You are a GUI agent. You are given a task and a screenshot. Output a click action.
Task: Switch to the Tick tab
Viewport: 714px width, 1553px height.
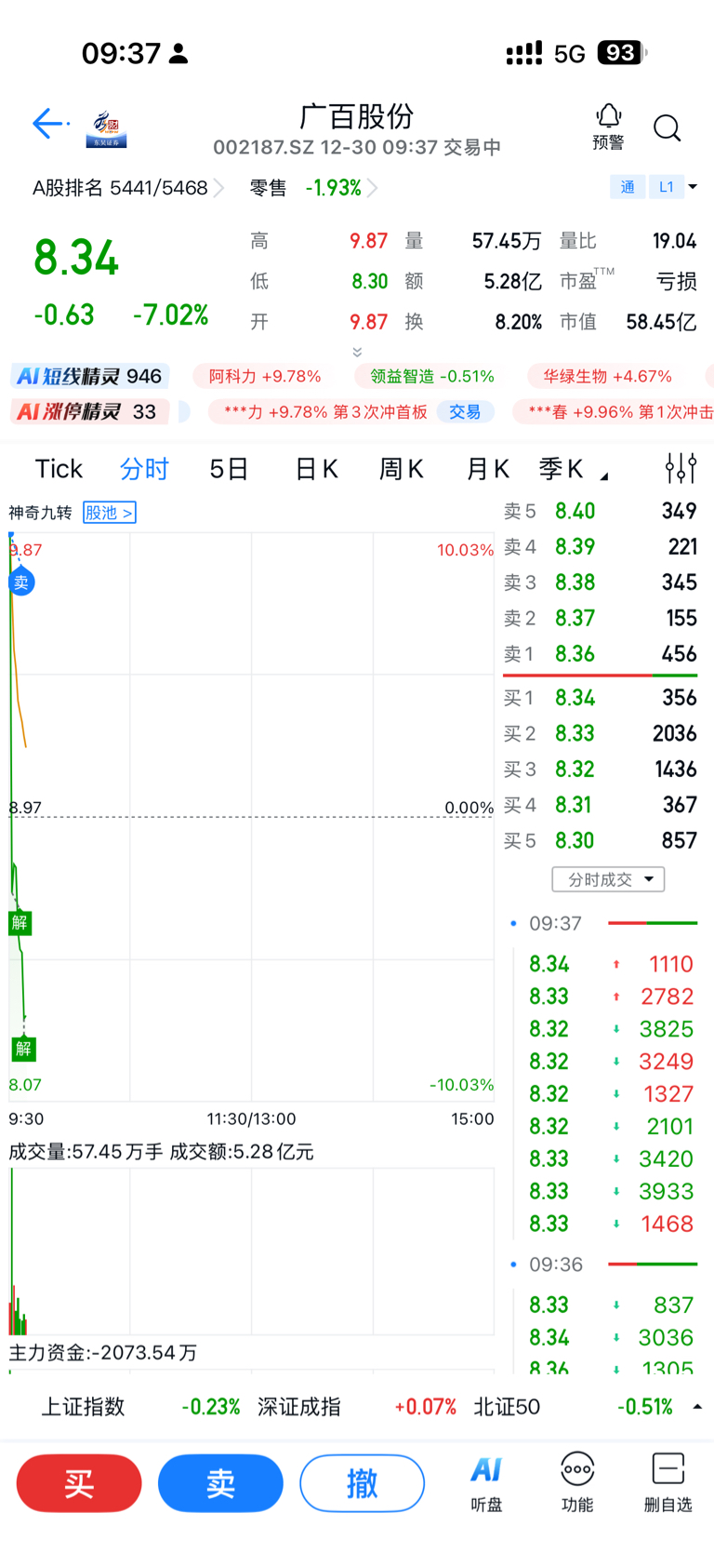(59, 469)
